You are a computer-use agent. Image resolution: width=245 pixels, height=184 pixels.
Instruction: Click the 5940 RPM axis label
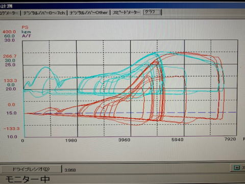coord(178,140)
